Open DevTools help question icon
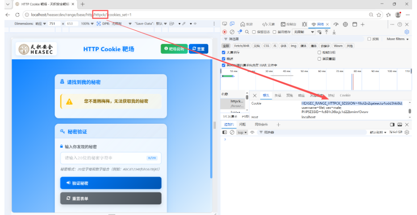The height and width of the screenshot is (215, 417). click(x=400, y=24)
